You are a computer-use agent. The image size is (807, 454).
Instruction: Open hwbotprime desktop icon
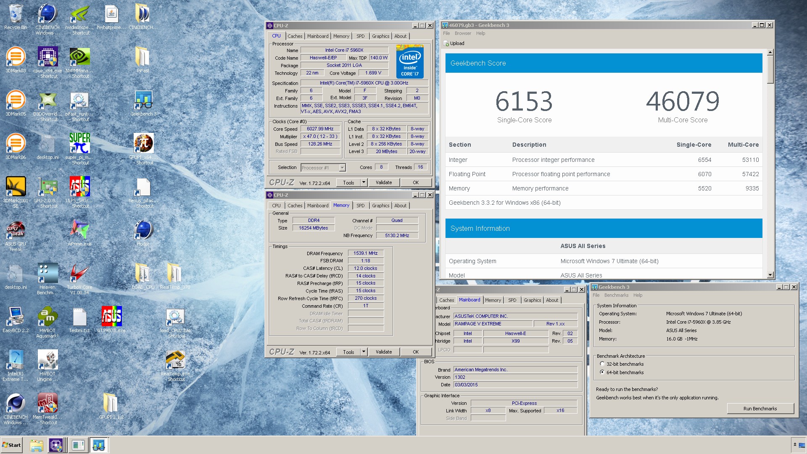(x=111, y=17)
